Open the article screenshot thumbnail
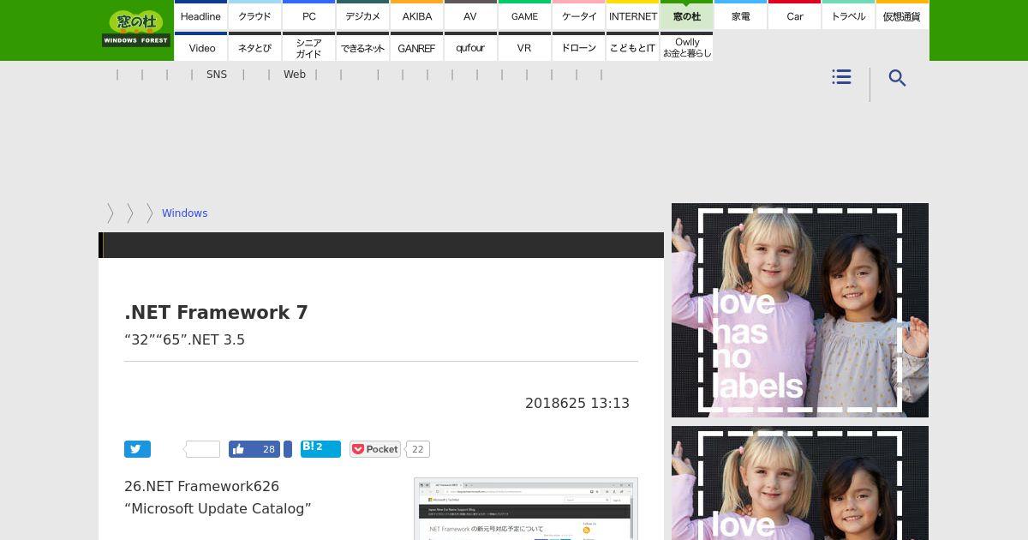 click(x=526, y=509)
